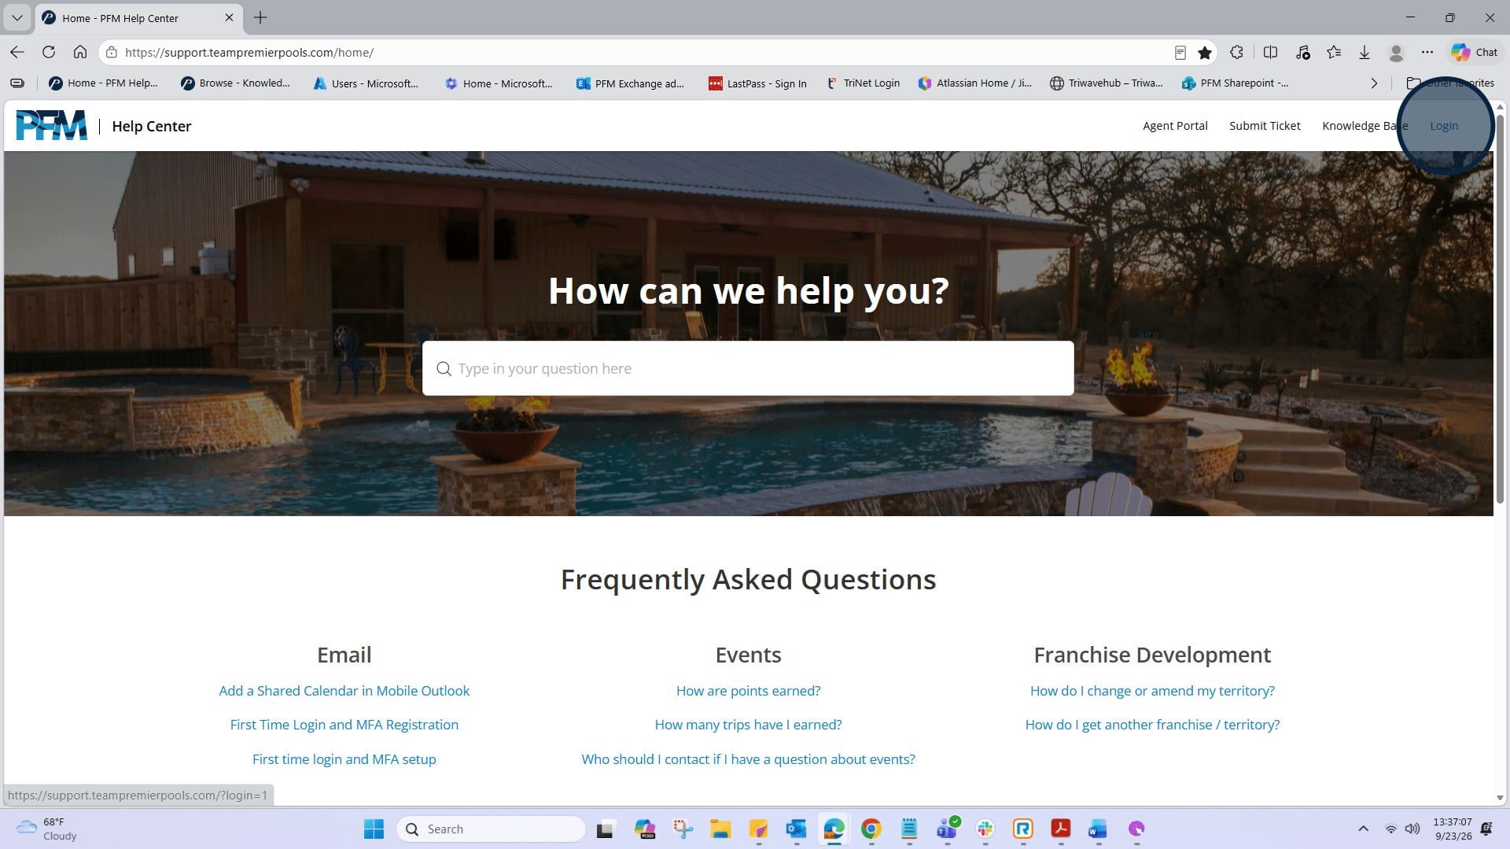Open Agent Portal menu item
The height and width of the screenshot is (849, 1510).
[1175, 126]
